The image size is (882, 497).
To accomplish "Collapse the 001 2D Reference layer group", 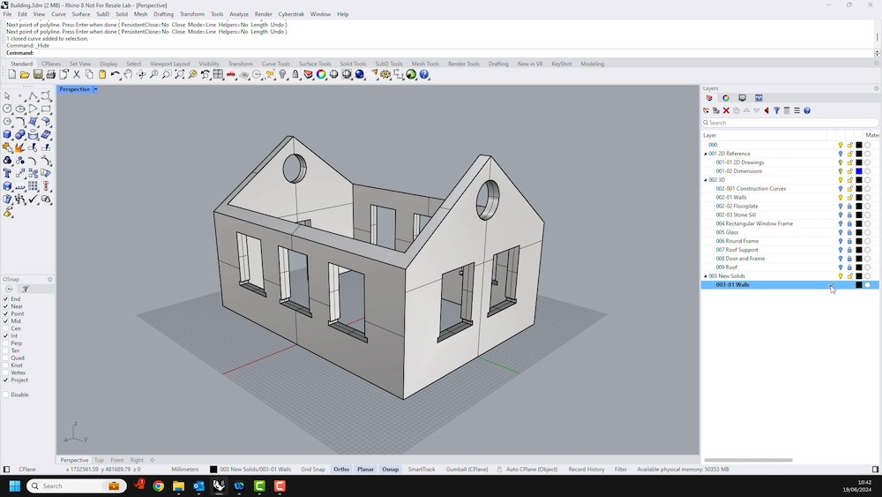I will pyautogui.click(x=706, y=154).
